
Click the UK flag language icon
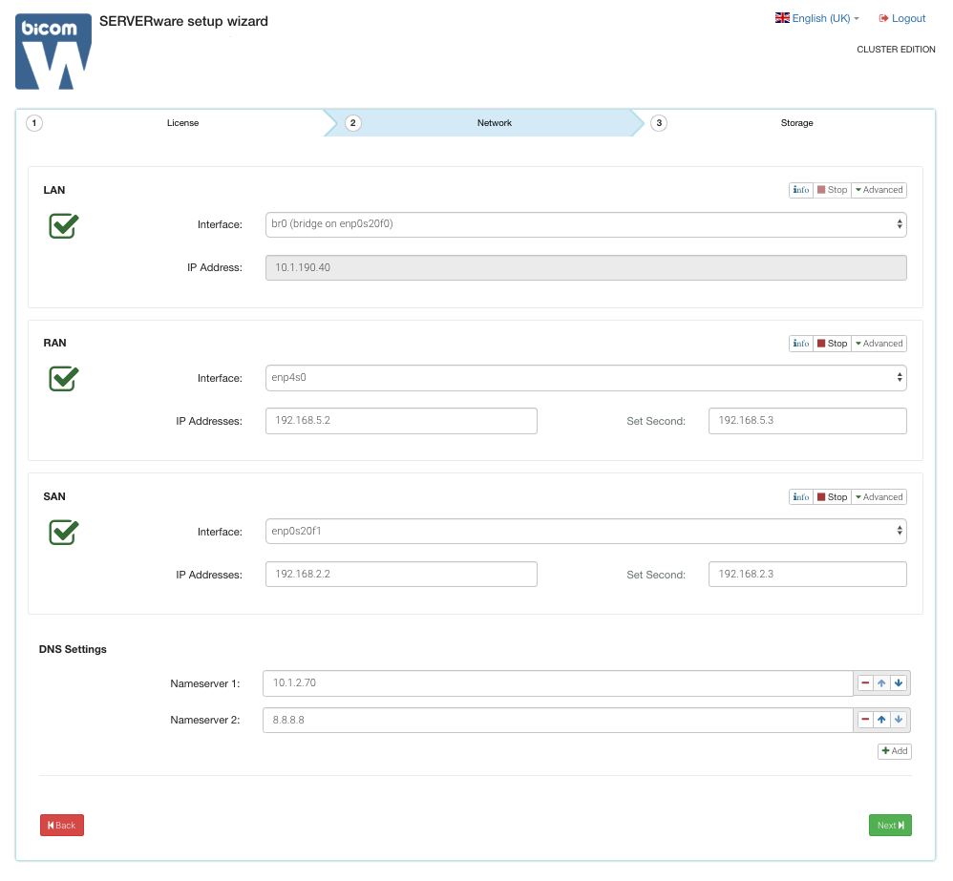[x=782, y=18]
